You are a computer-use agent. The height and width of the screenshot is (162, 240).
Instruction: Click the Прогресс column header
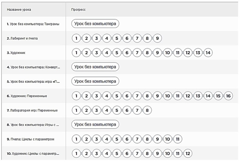tap(78, 10)
